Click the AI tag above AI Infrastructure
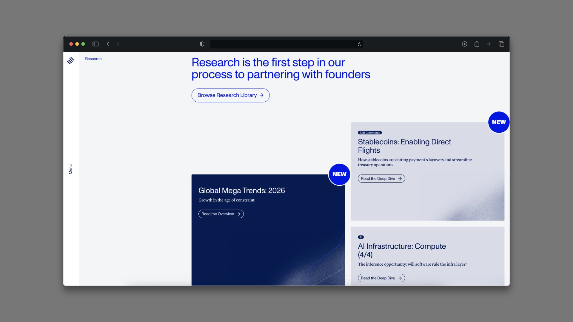 (x=361, y=237)
